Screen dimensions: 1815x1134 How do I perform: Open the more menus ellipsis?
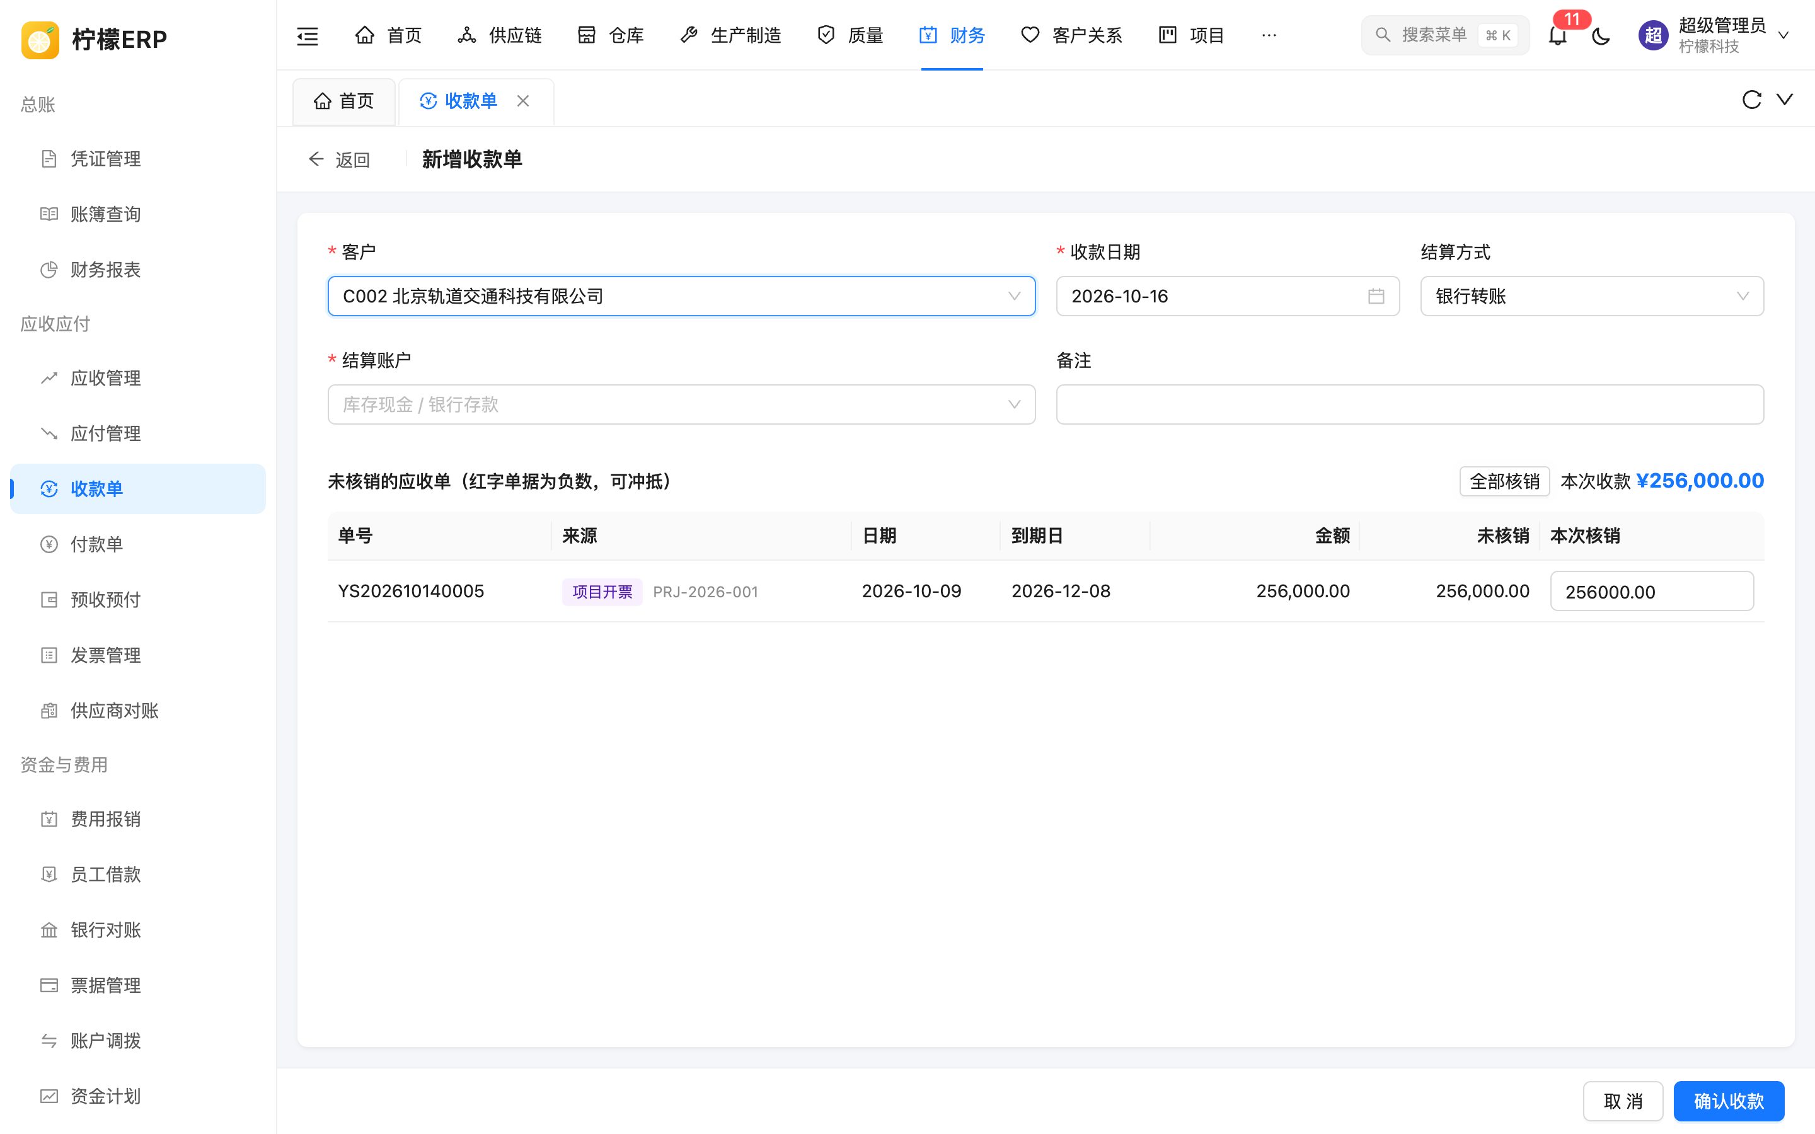pos(1269,35)
